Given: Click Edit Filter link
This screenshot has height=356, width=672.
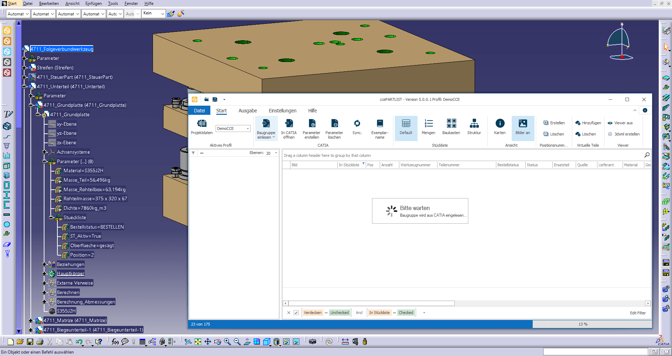Looking at the screenshot, I should (638, 313).
